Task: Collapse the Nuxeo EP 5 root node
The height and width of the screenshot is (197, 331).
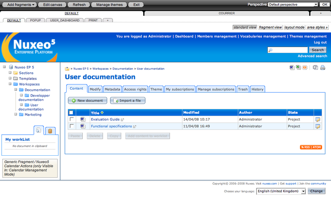Action: [x=4, y=67]
